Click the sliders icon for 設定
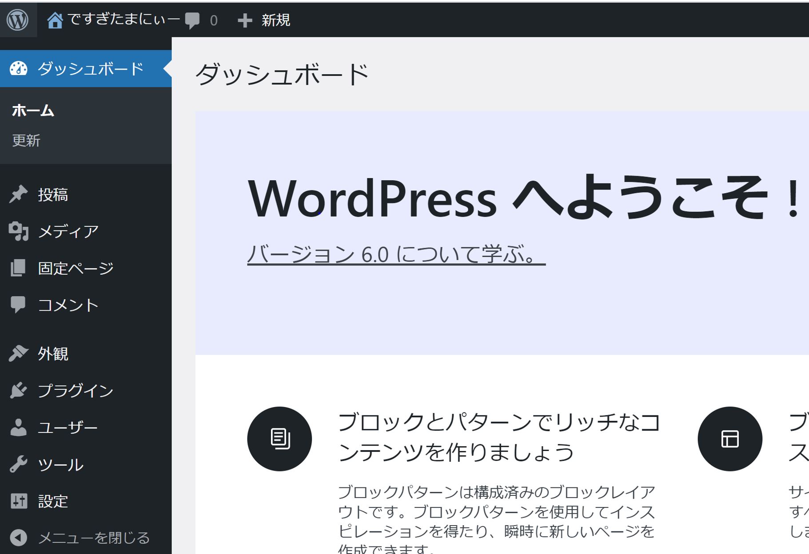This screenshot has height=554, width=809. (x=18, y=501)
